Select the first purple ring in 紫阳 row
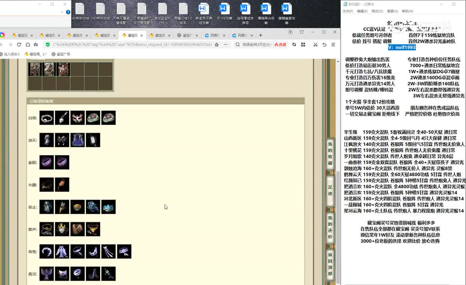466x285 pixels. (47, 162)
